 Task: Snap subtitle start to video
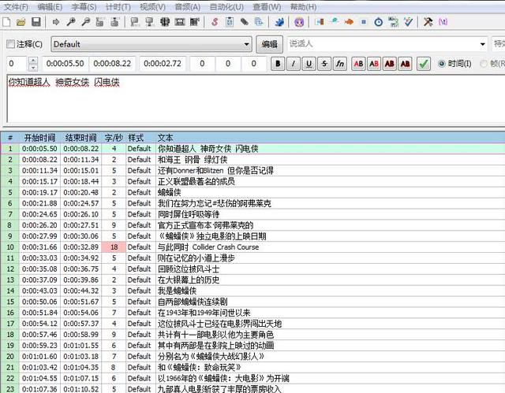coord(135,22)
